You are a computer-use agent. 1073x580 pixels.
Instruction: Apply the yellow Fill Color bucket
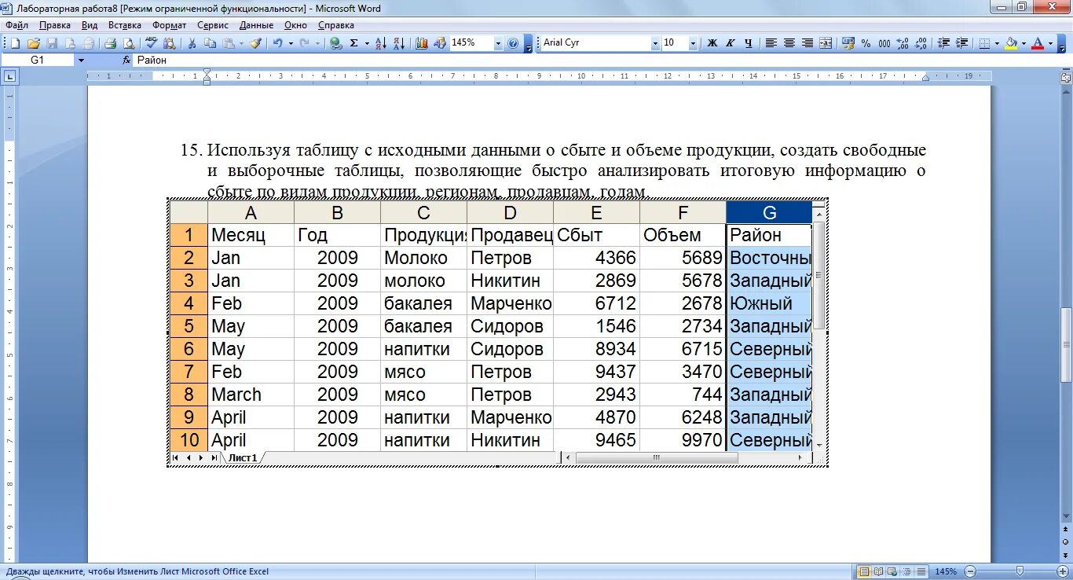click(x=1011, y=43)
